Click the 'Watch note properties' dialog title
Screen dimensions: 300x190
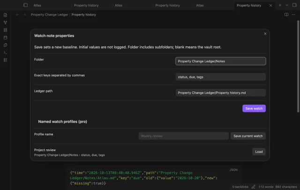(54, 36)
